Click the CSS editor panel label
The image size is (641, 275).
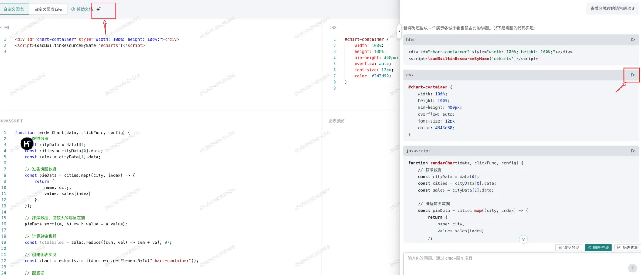click(x=332, y=28)
